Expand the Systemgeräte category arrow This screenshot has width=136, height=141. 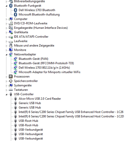click(6, 86)
